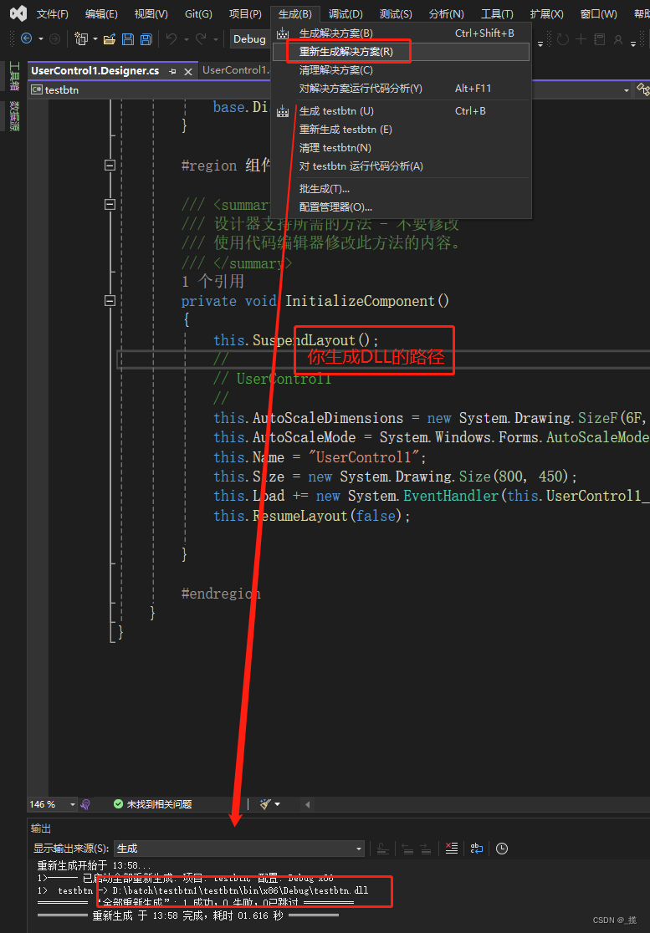650x933 pixels.
Task: Select 重新生成解决方案(R) menu entry
Action: tap(402, 52)
